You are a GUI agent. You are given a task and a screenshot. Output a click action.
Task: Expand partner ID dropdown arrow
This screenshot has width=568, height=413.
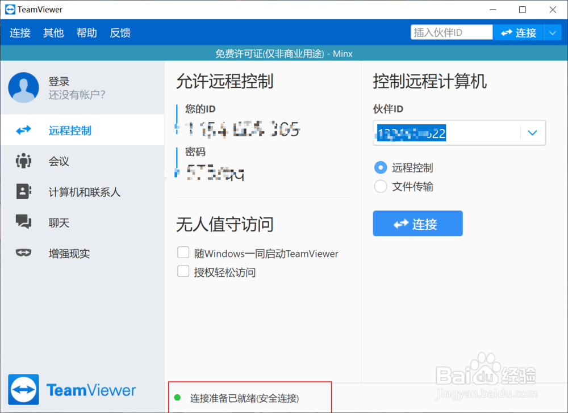point(532,133)
